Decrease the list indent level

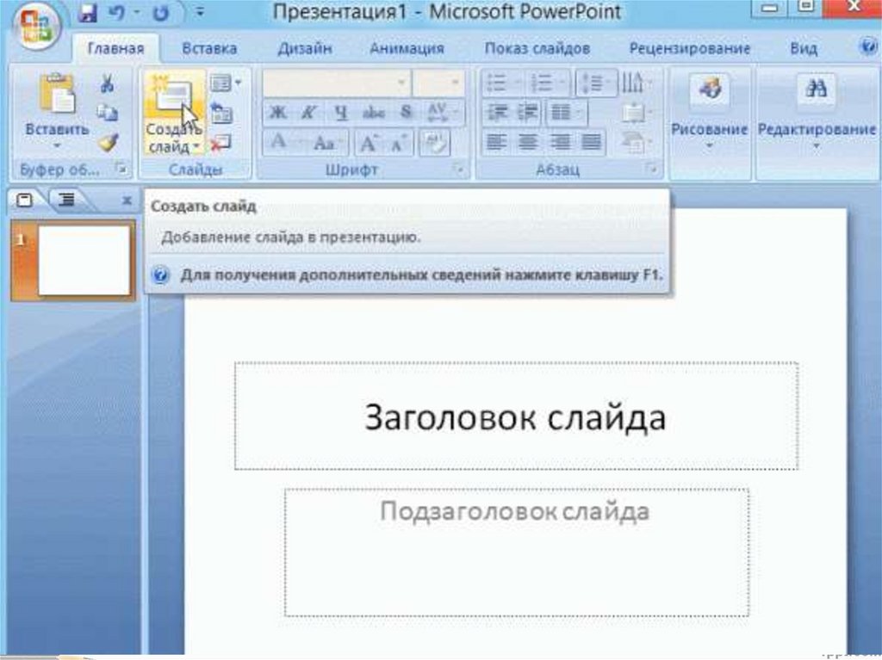(497, 113)
